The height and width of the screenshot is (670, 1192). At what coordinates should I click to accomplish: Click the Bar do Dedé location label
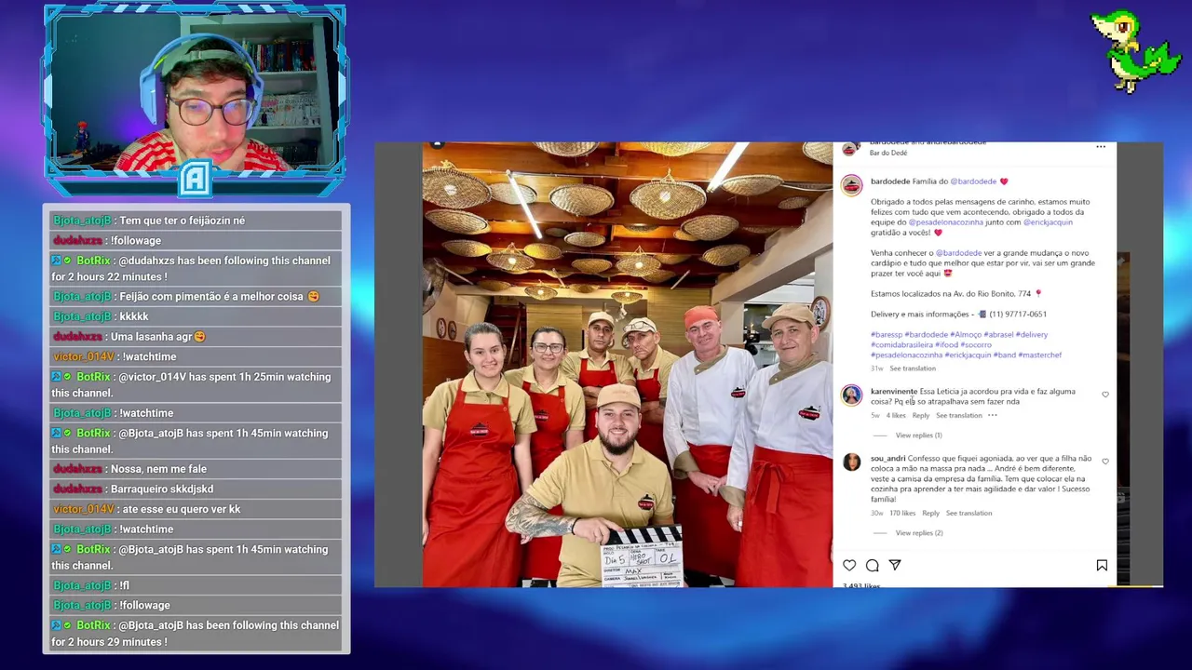coord(888,153)
